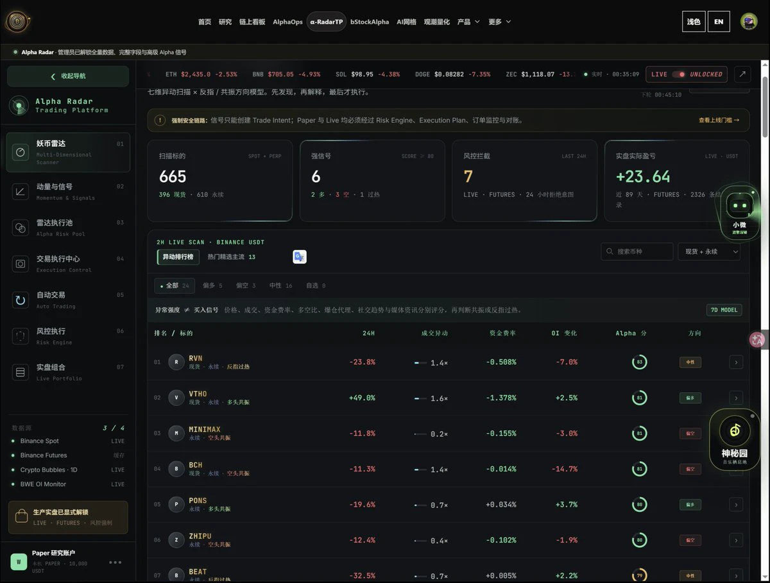Toggle the LIVE UNLOCKED switch

[678, 74]
